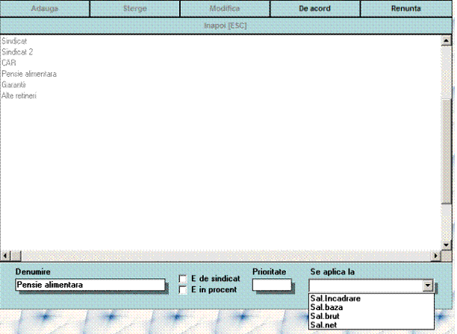The height and width of the screenshot is (334, 457).
Task: Select Alte retineri in the list
Action: 19,96
